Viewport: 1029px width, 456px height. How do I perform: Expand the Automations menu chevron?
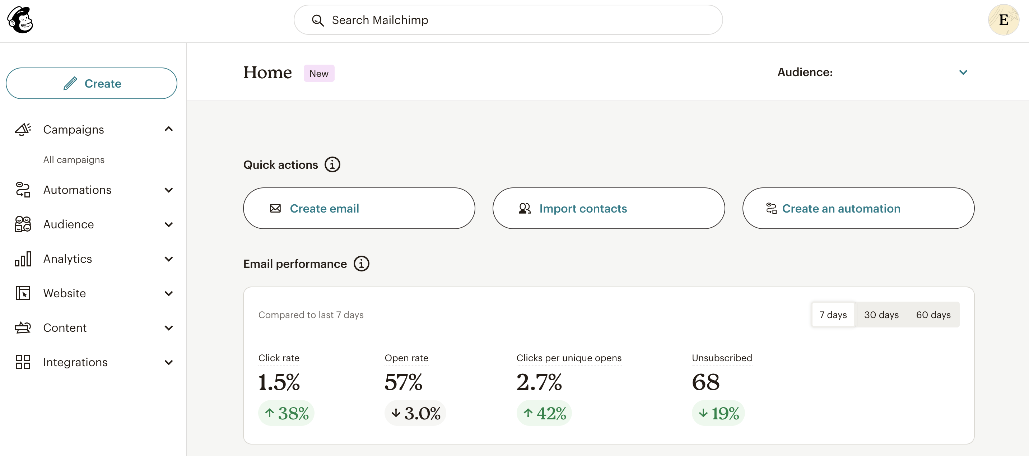click(169, 190)
